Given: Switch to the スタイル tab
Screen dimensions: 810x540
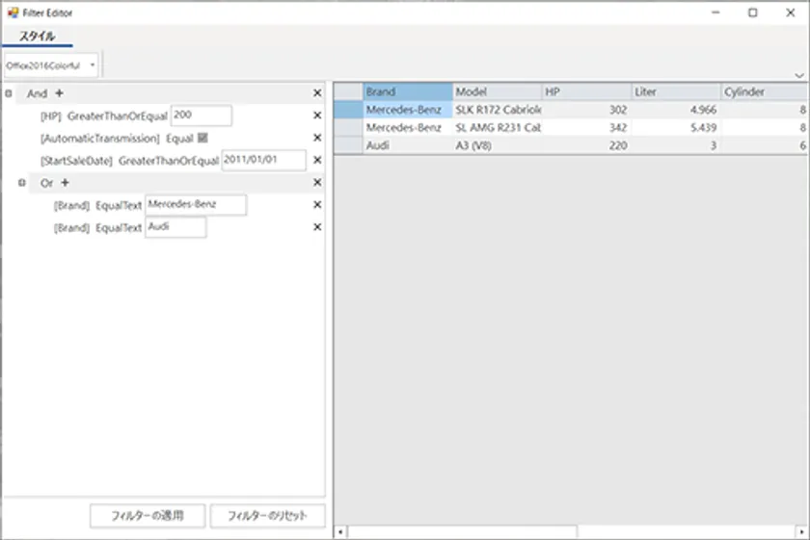Looking at the screenshot, I should click(38, 37).
